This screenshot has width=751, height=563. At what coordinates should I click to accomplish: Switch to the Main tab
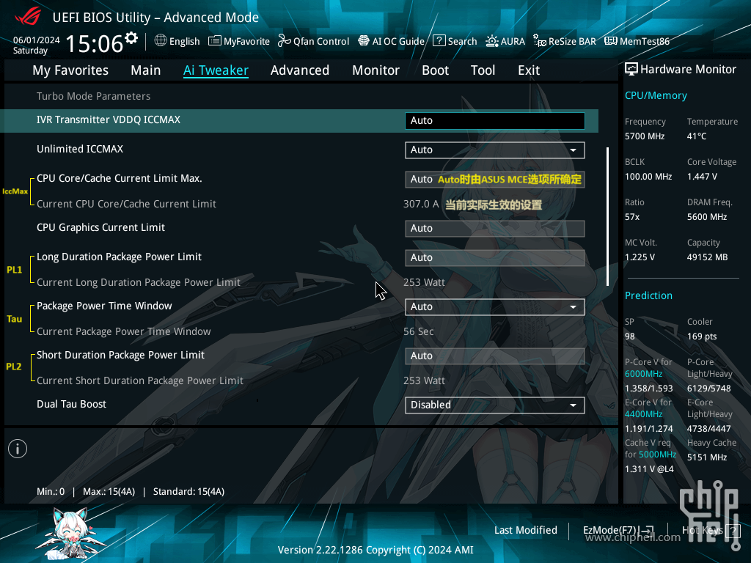click(146, 70)
